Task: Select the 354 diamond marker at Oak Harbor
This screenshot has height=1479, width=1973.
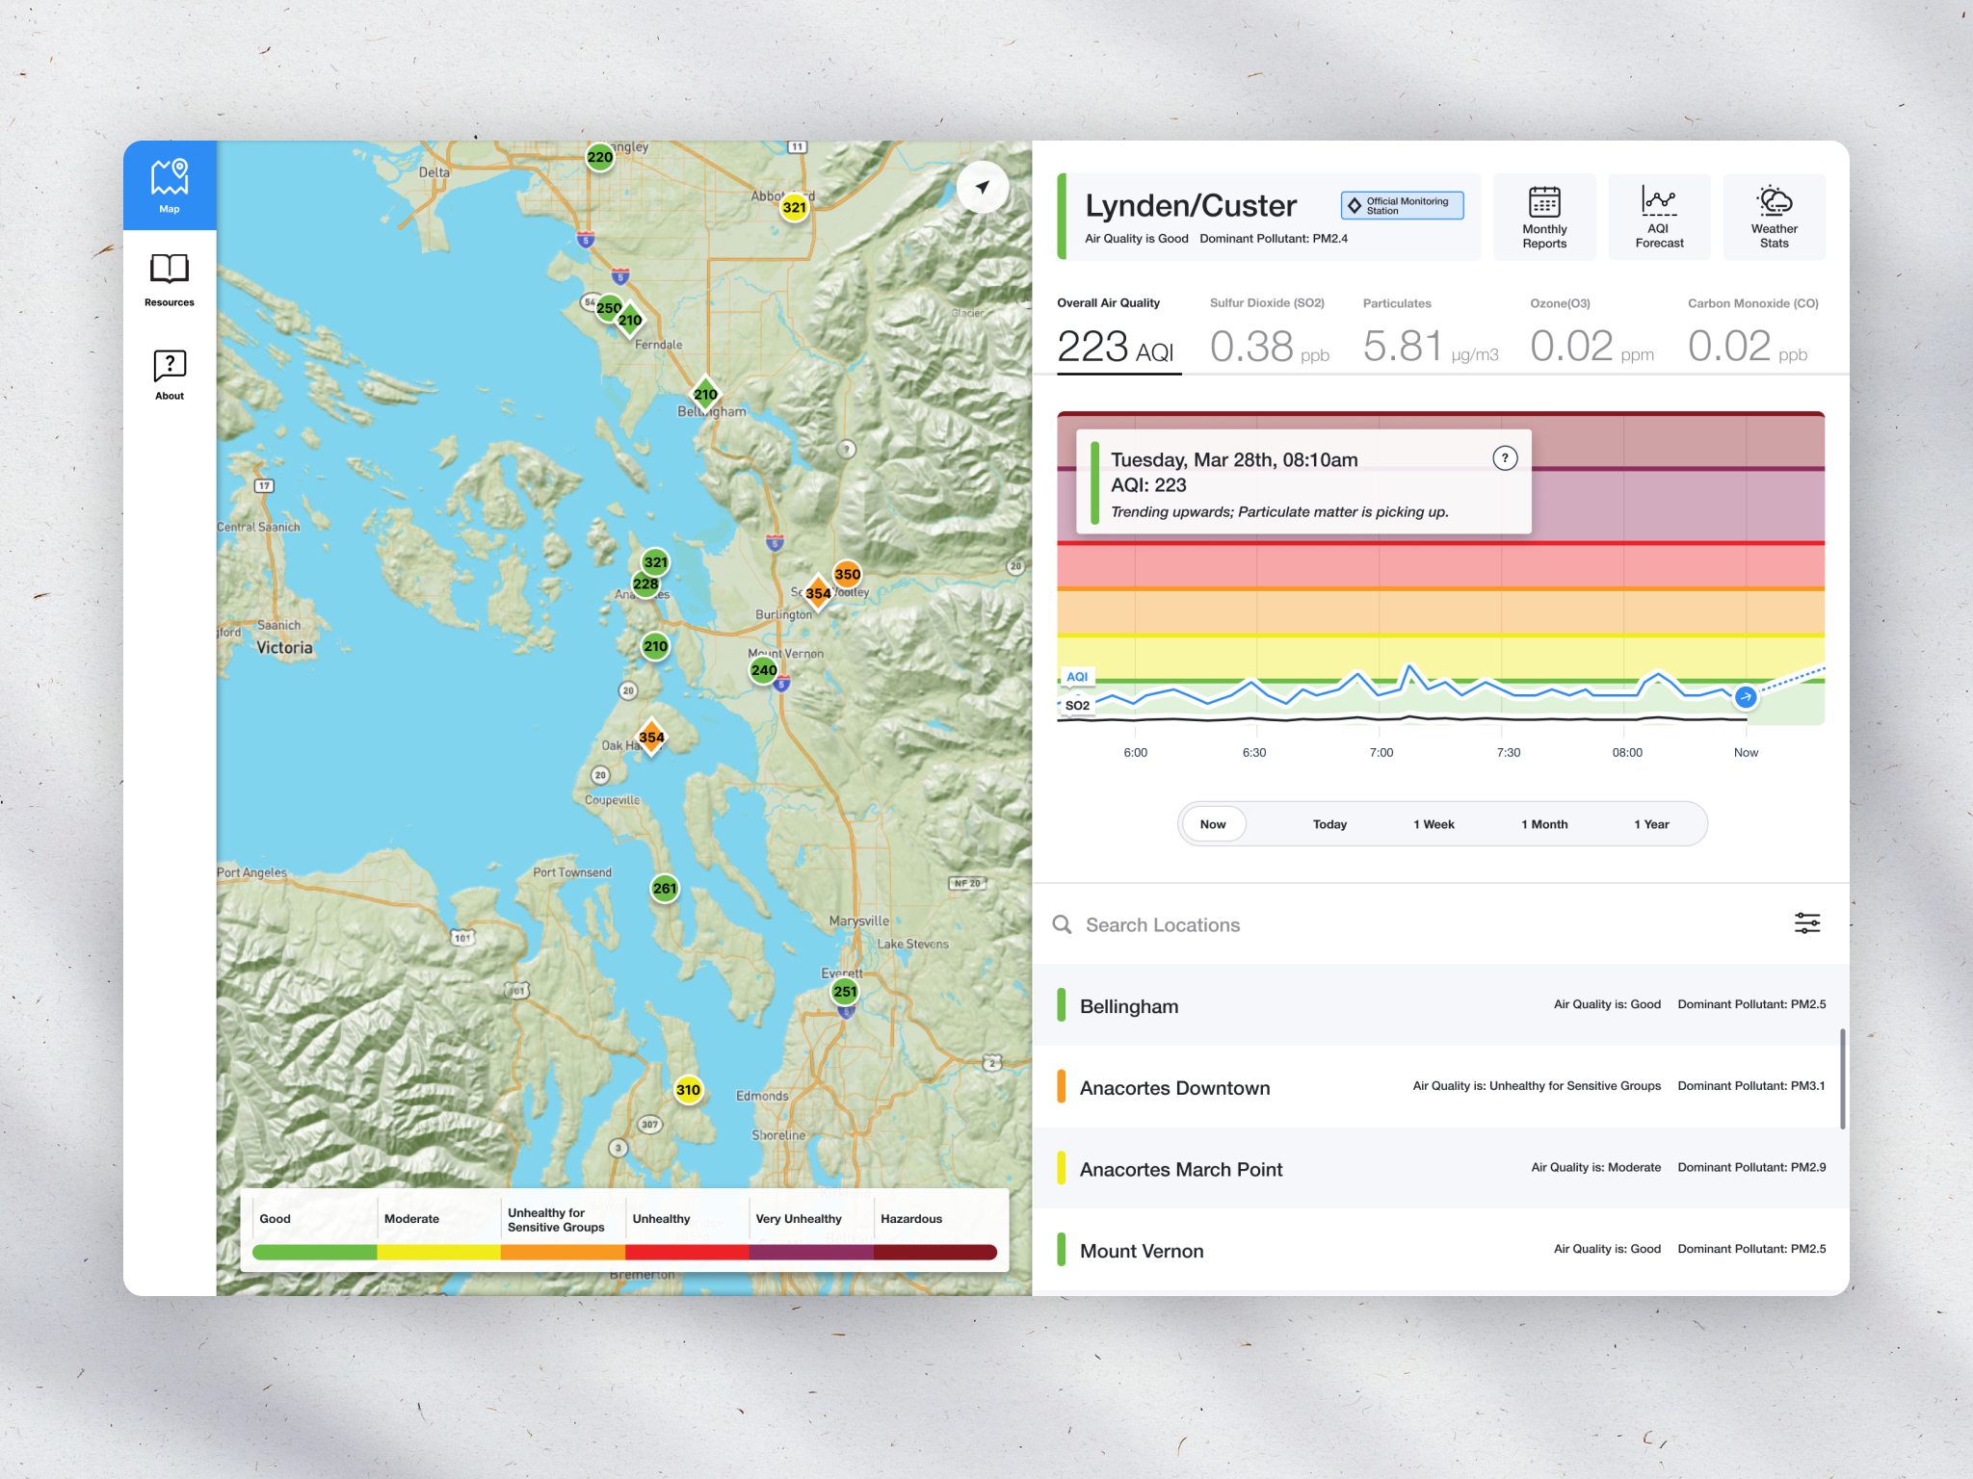Action: [651, 738]
